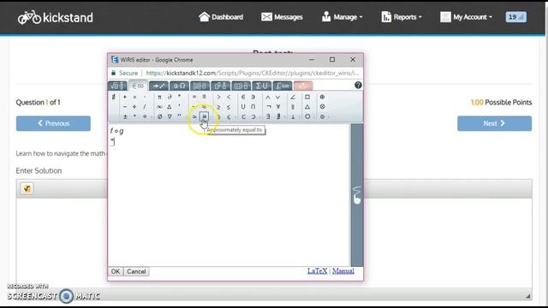Insert the superset symbol
The image size is (548, 308).
[253, 116]
